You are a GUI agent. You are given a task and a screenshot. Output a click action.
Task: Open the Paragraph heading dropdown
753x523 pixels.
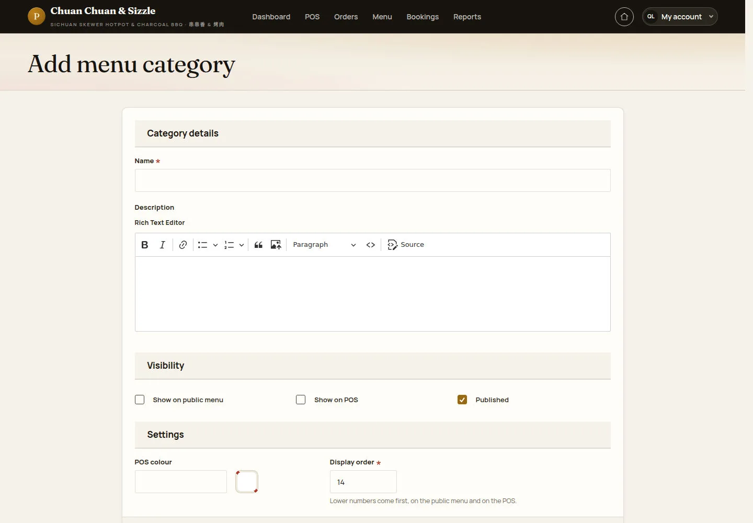click(324, 245)
